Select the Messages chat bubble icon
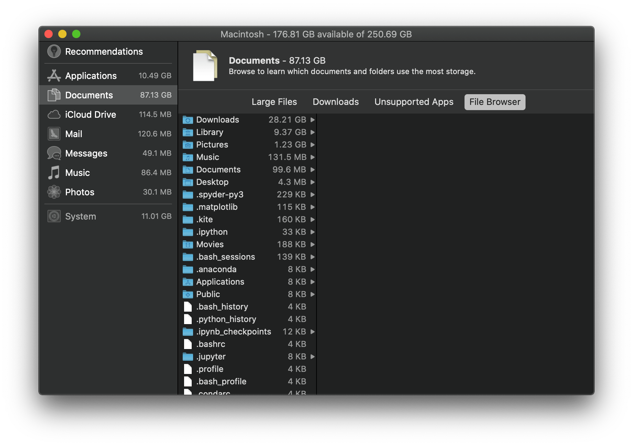The image size is (633, 446). pyautogui.click(x=54, y=153)
